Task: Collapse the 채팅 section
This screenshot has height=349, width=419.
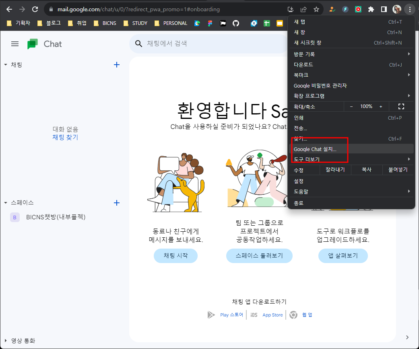Action: [x=6, y=65]
